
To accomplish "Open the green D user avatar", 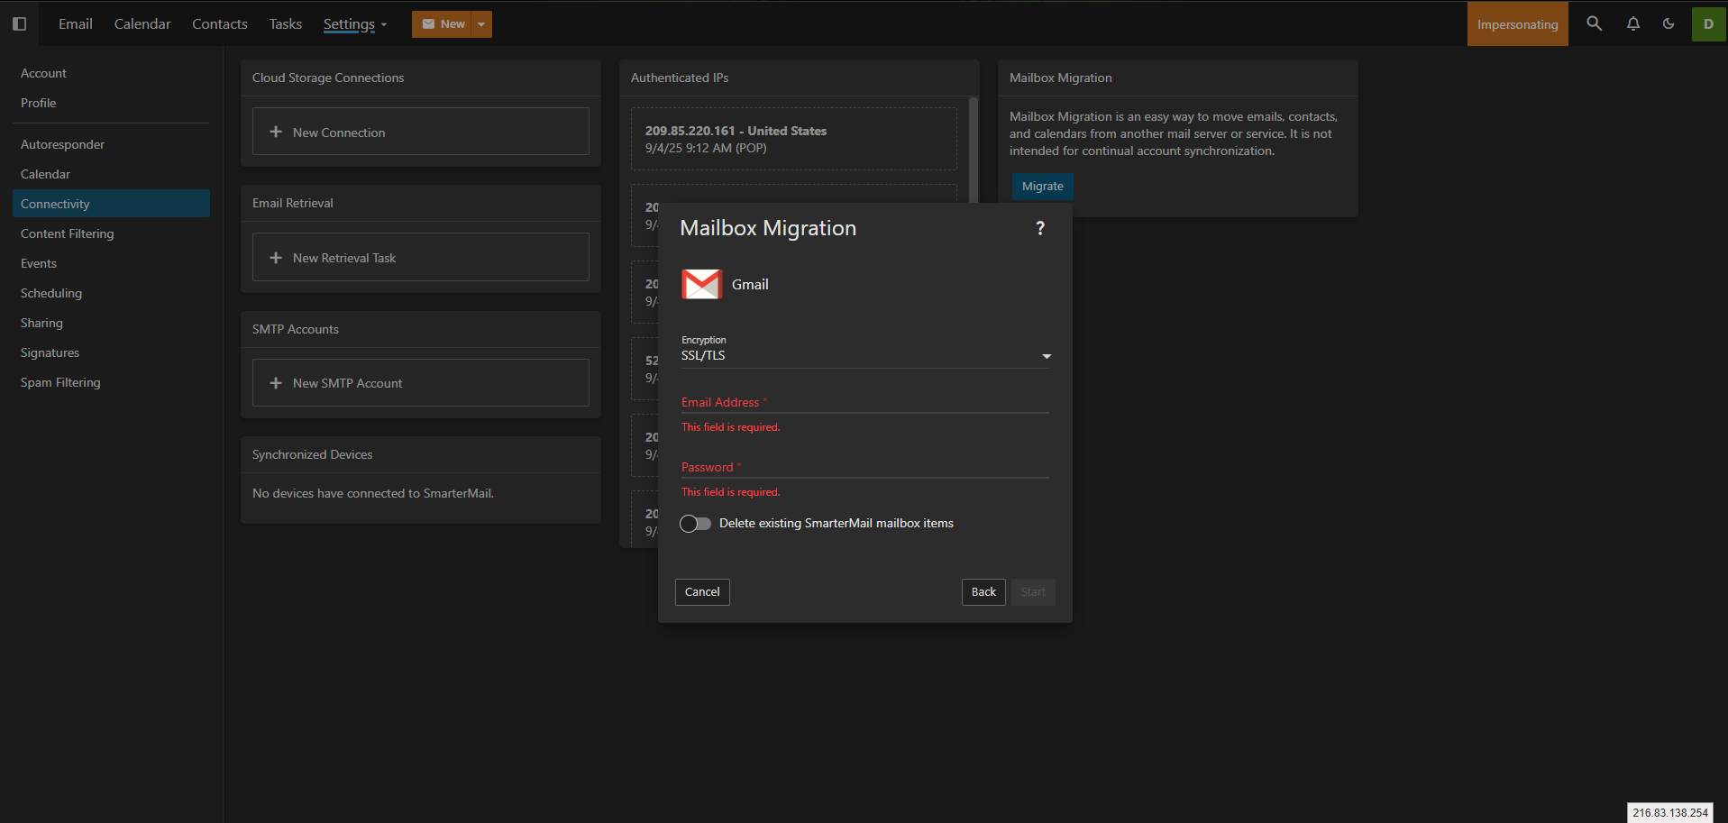I will tap(1708, 24).
